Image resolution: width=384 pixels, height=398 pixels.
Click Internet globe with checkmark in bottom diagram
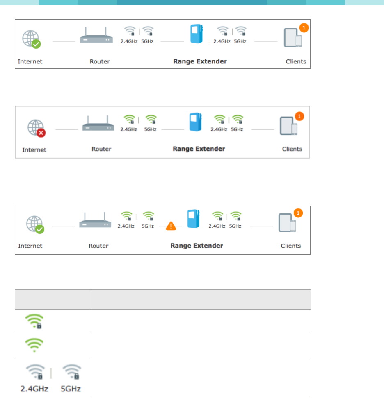pyautogui.click(x=35, y=225)
